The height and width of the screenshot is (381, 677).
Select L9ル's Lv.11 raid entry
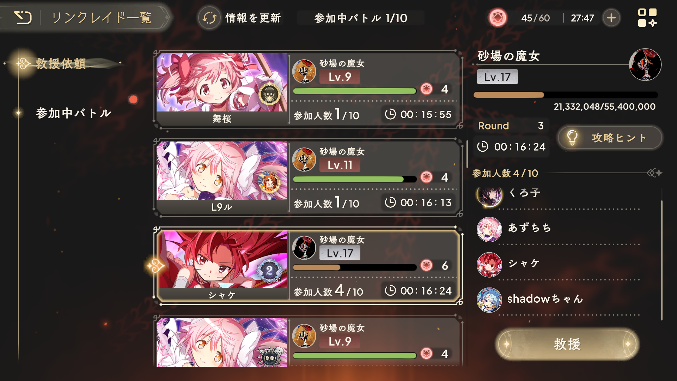tap(308, 177)
